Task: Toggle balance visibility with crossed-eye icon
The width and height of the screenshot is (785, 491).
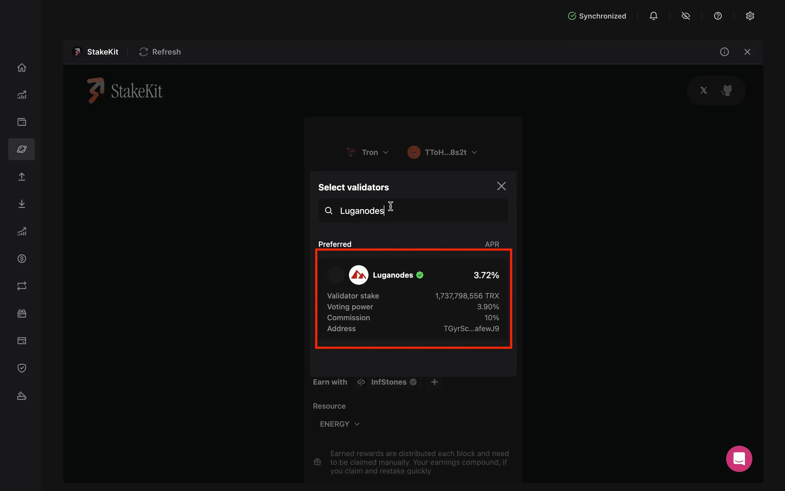Action: coord(686,16)
